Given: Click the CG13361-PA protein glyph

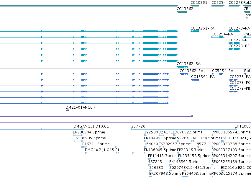Looking at the screenshot, I should [195, 80].
